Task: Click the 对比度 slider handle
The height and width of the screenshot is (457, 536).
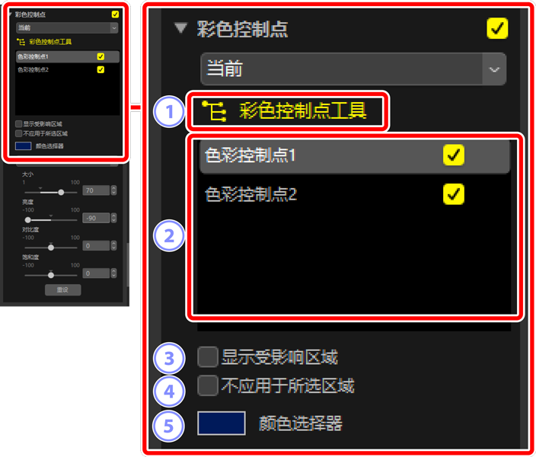Action: [51, 248]
